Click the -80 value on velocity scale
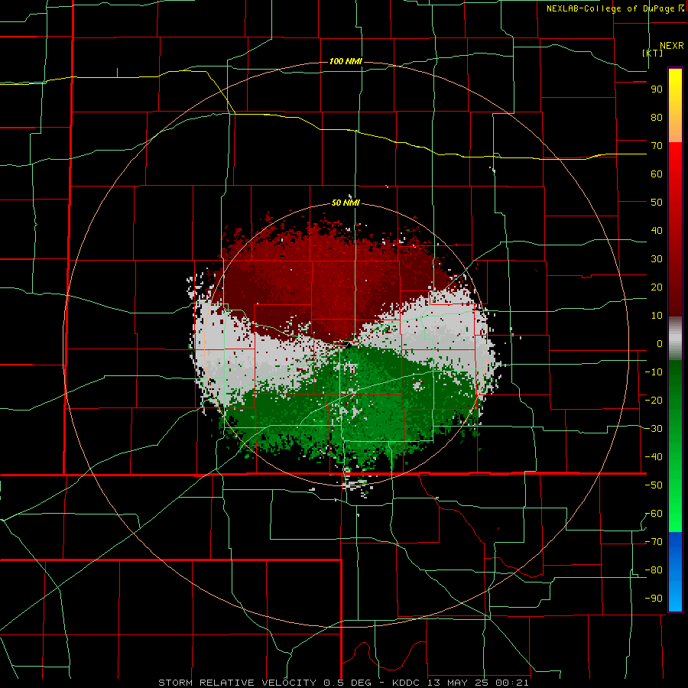This screenshot has width=688, height=688. [x=654, y=570]
